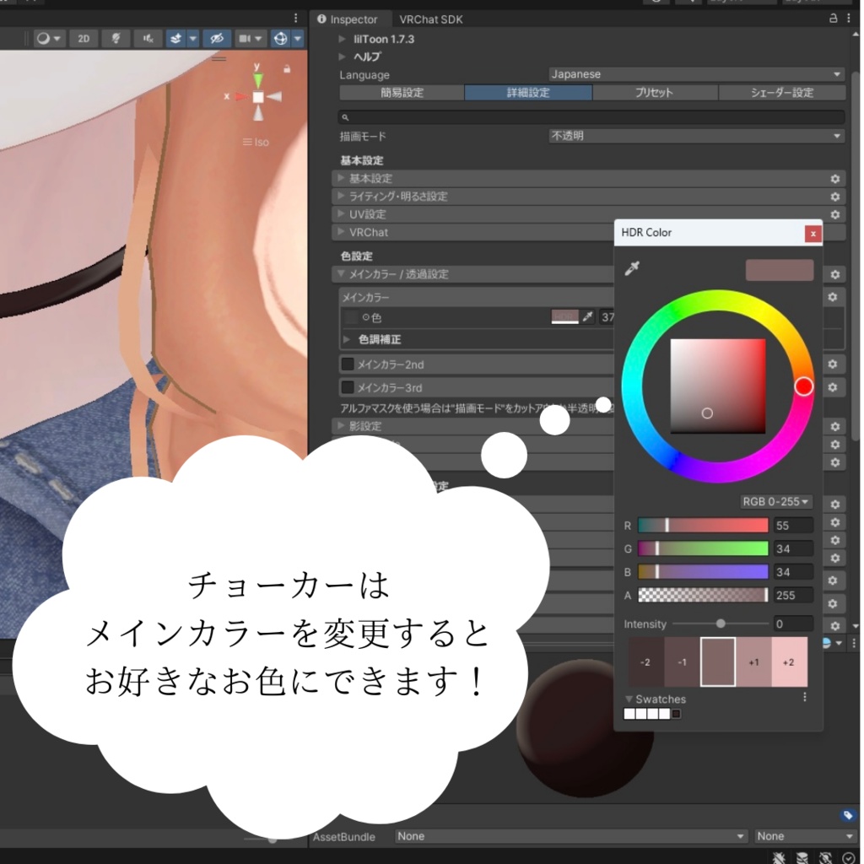Click the Y axis handle of the scene gizmo

[x=258, y=77]
